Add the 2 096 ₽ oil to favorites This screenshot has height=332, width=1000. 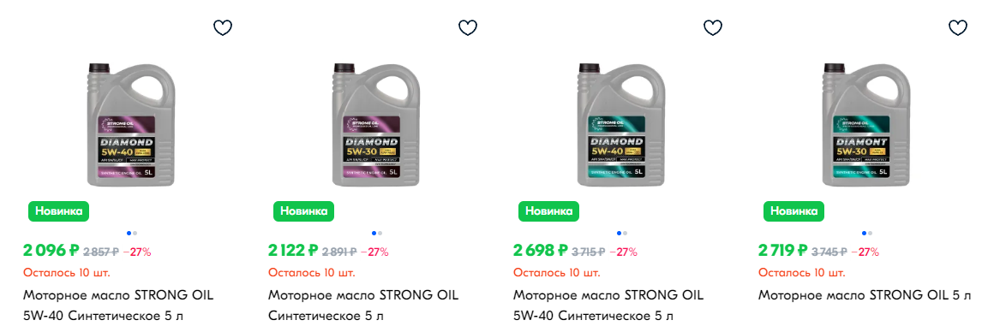223,27
